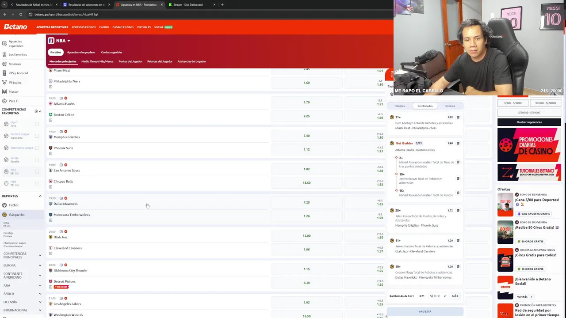This screenshot has height=318, width=566.
Task: Click Mostrar sugerencias button
Action: [529, 122]
